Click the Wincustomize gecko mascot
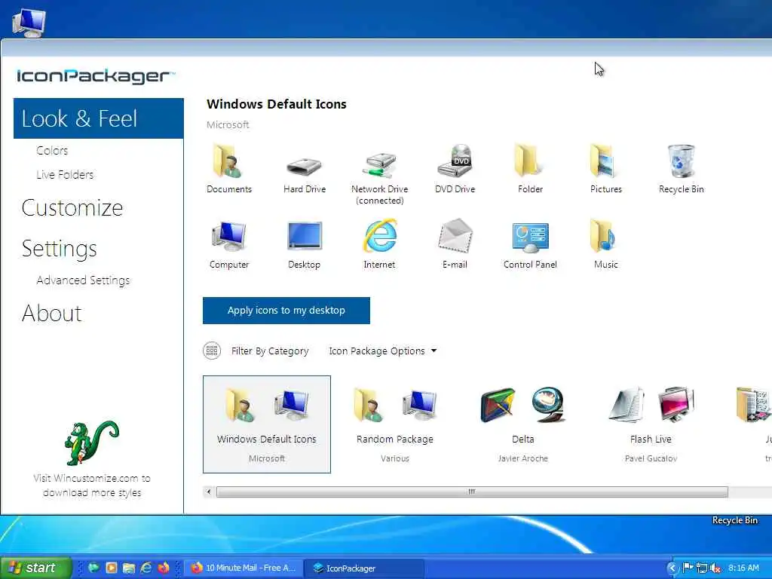Image resolution: width=772 pixels, height=579 pixels. pyautogui.click(x=91, y=442)
